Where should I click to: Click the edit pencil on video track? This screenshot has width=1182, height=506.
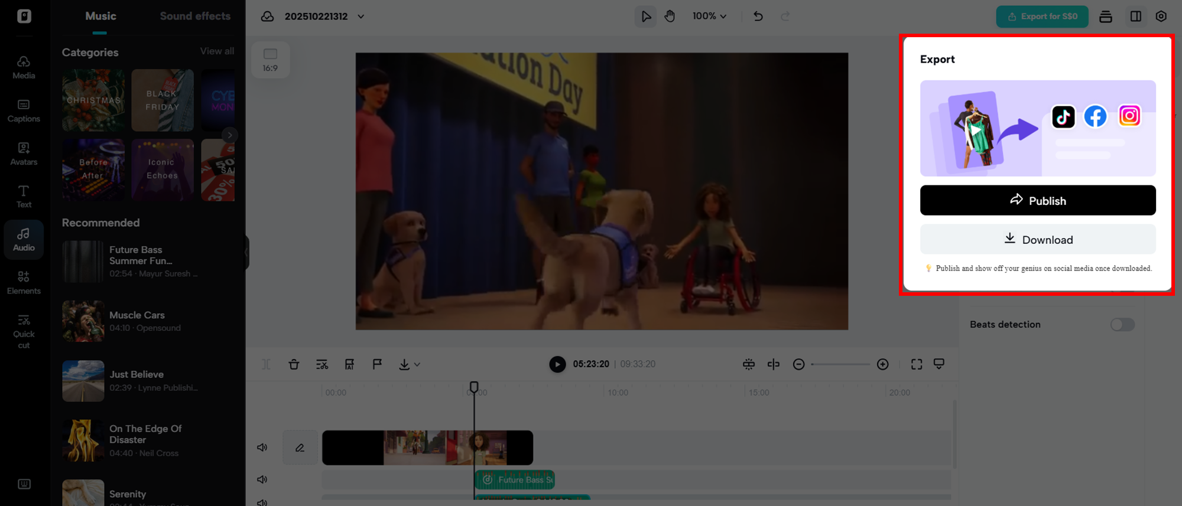click(300, 448)
